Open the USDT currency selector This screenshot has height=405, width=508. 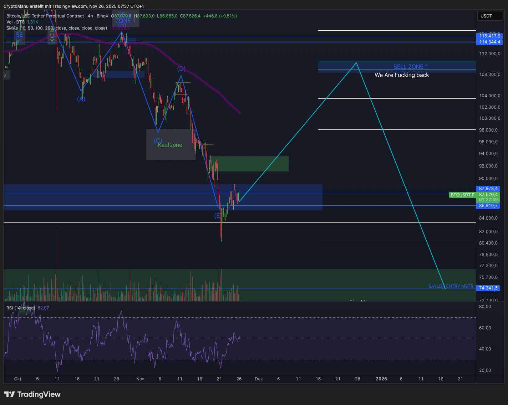point(489,16)
